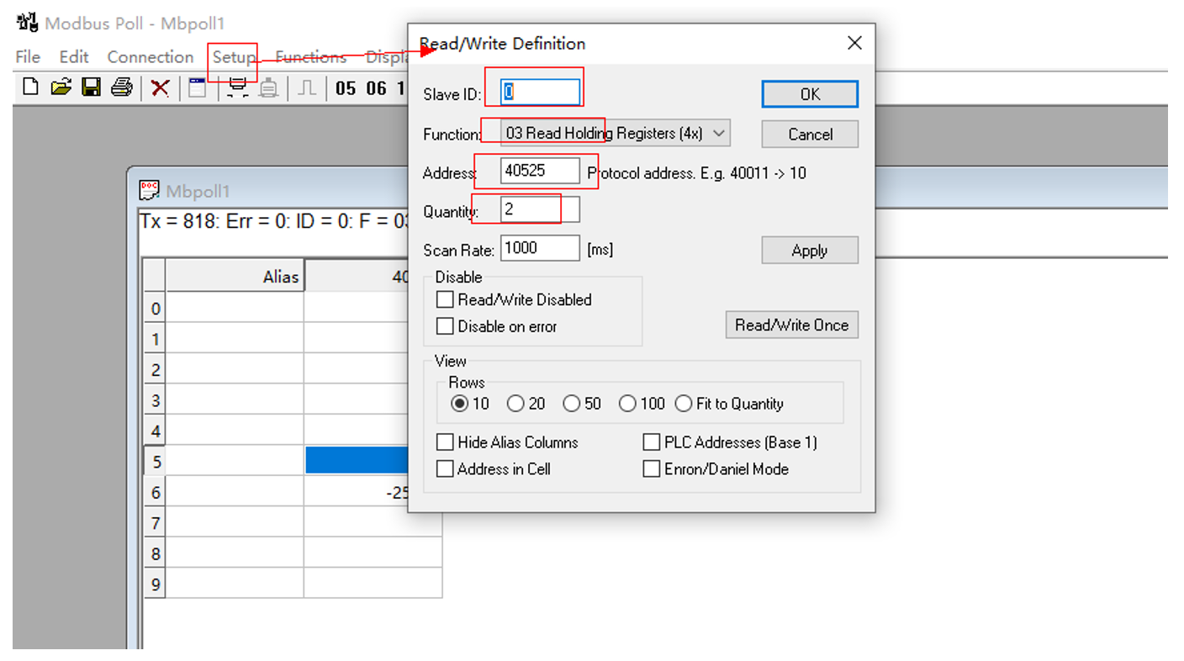Select row header 6 in Mbpoll1 table

[155, 492]
